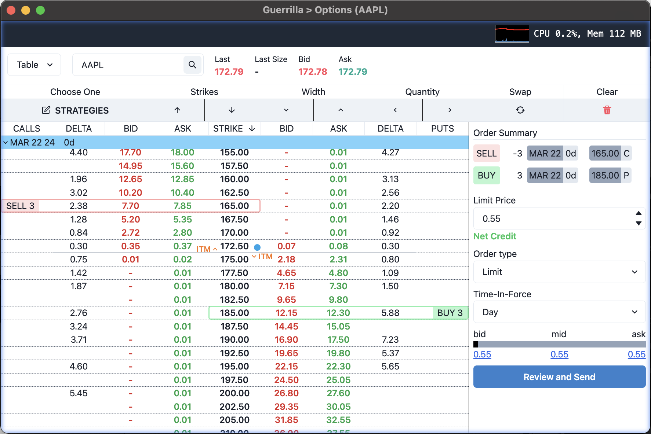
Task: Click call bid 5.20 at 167.50 strike
Action: [x=131, y=220]
